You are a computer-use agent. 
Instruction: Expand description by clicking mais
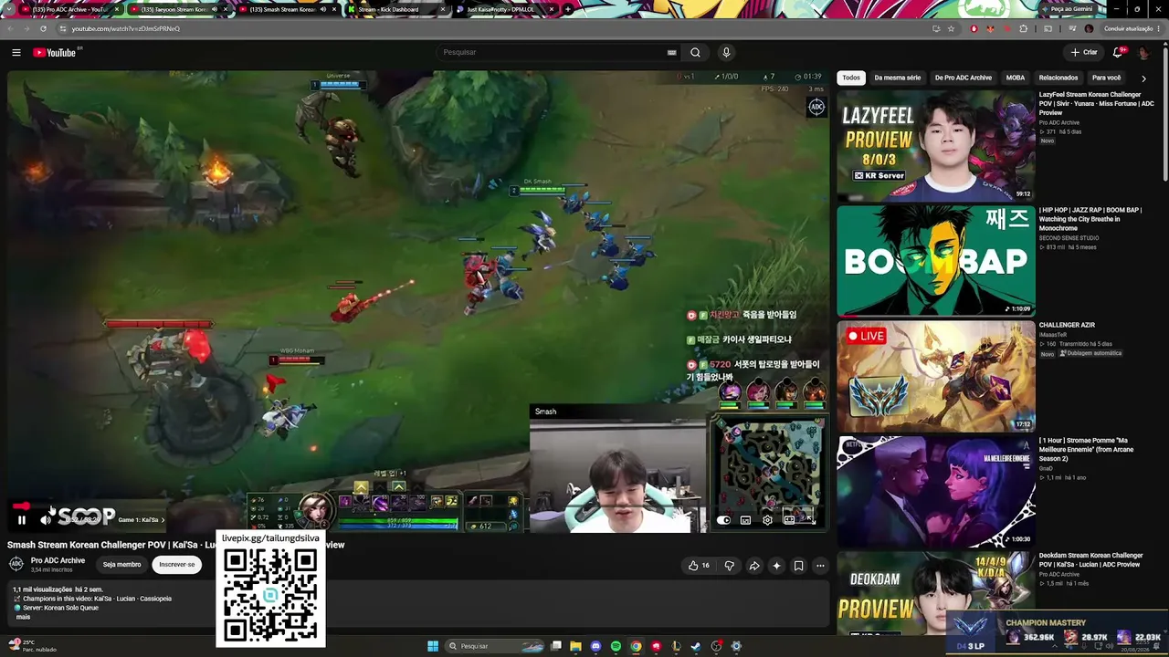tap(23, 617)
